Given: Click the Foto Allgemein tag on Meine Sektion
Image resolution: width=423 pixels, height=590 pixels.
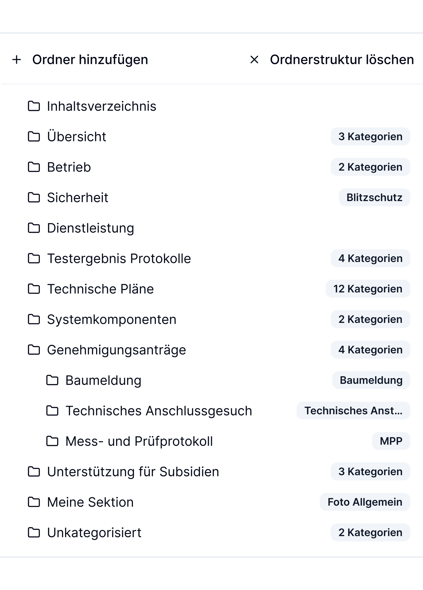Looking at the screenshot, I should (365, 502).
